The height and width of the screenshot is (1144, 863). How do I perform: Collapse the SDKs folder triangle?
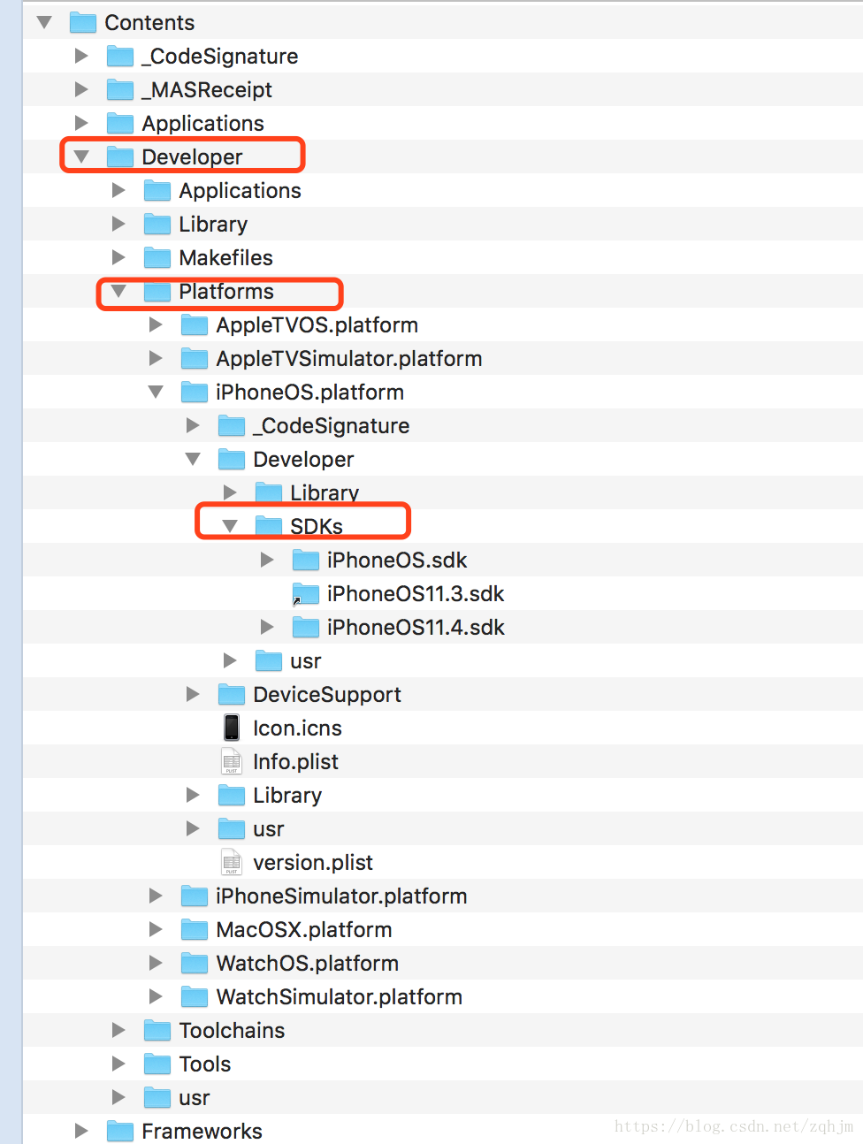tap(230, 526)
